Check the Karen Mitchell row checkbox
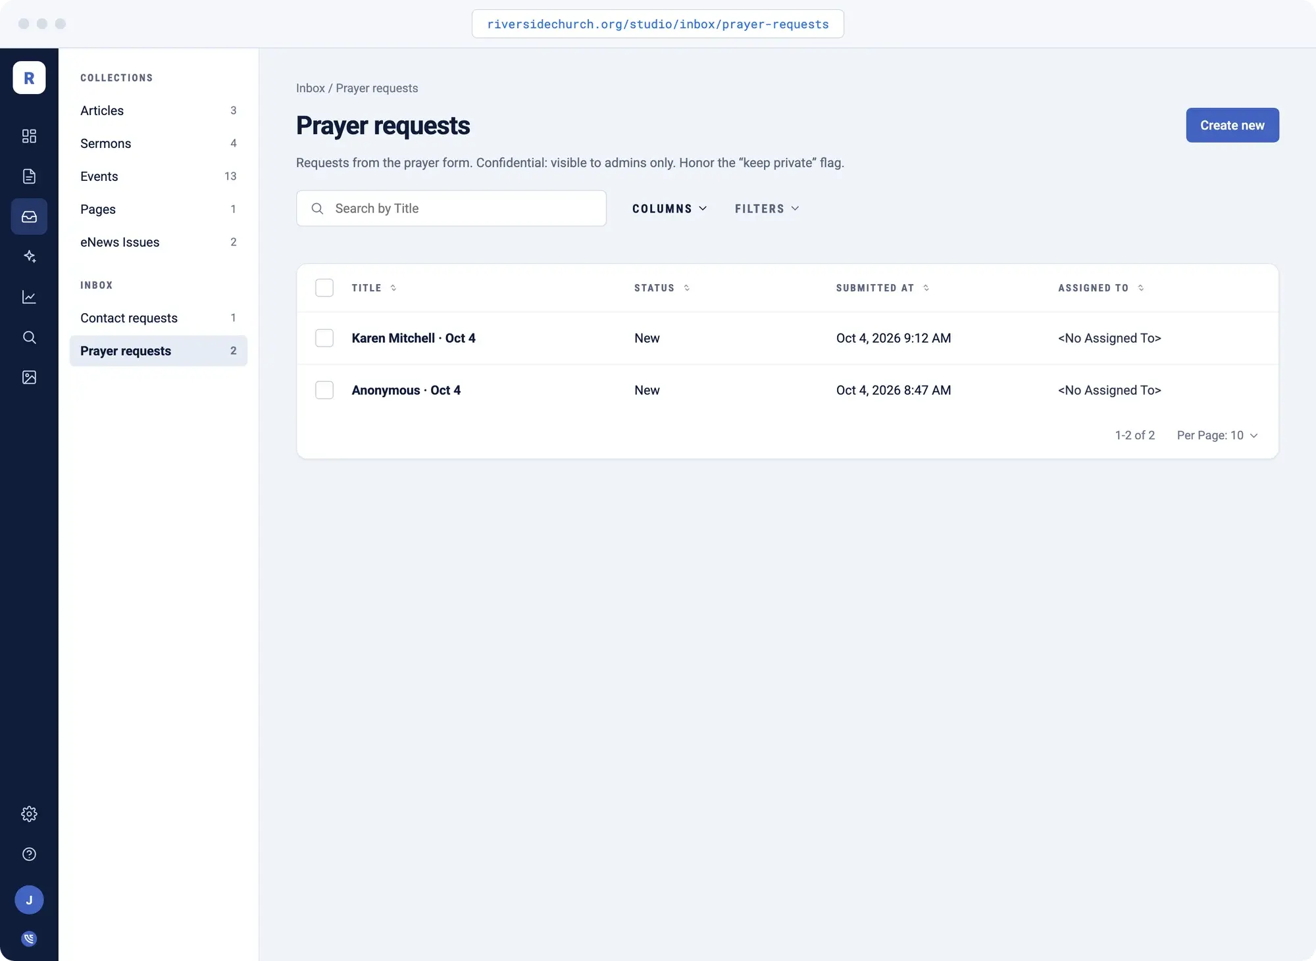This screenshot has height=961, width=1316. 324,338
